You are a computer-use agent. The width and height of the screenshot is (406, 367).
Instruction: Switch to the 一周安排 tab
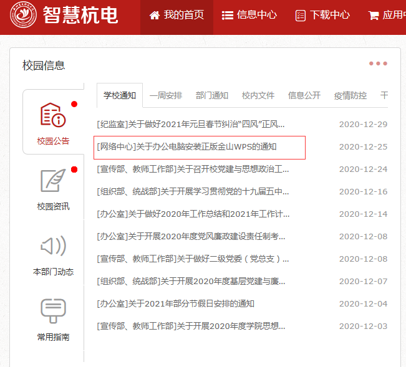[166, 95]
